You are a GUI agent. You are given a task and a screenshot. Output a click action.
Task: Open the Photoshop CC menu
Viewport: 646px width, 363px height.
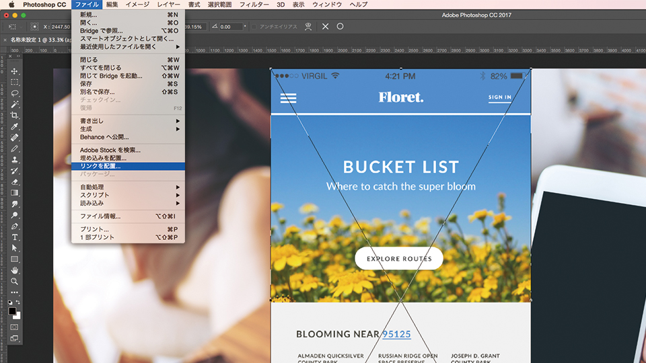(44, 5)
